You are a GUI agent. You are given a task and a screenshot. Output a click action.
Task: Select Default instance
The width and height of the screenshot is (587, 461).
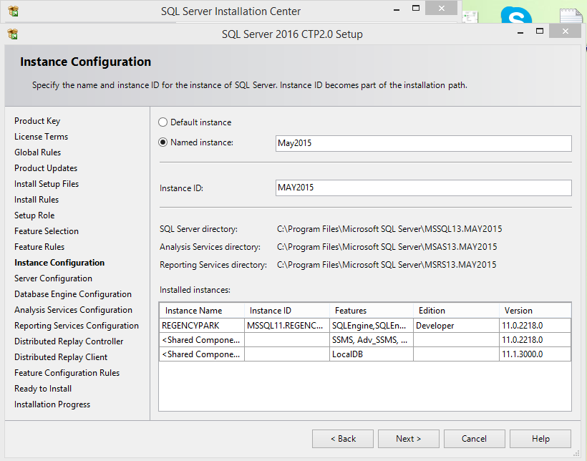[162, 122]
